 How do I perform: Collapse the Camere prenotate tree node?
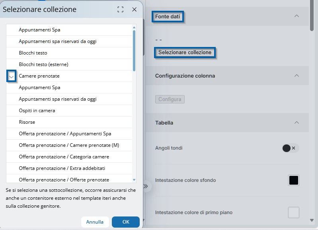pos(11,76)
